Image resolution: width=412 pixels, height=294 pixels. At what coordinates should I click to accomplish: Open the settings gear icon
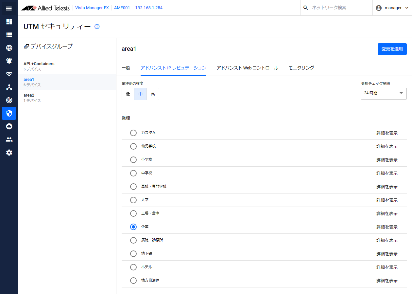click(9, 153)
